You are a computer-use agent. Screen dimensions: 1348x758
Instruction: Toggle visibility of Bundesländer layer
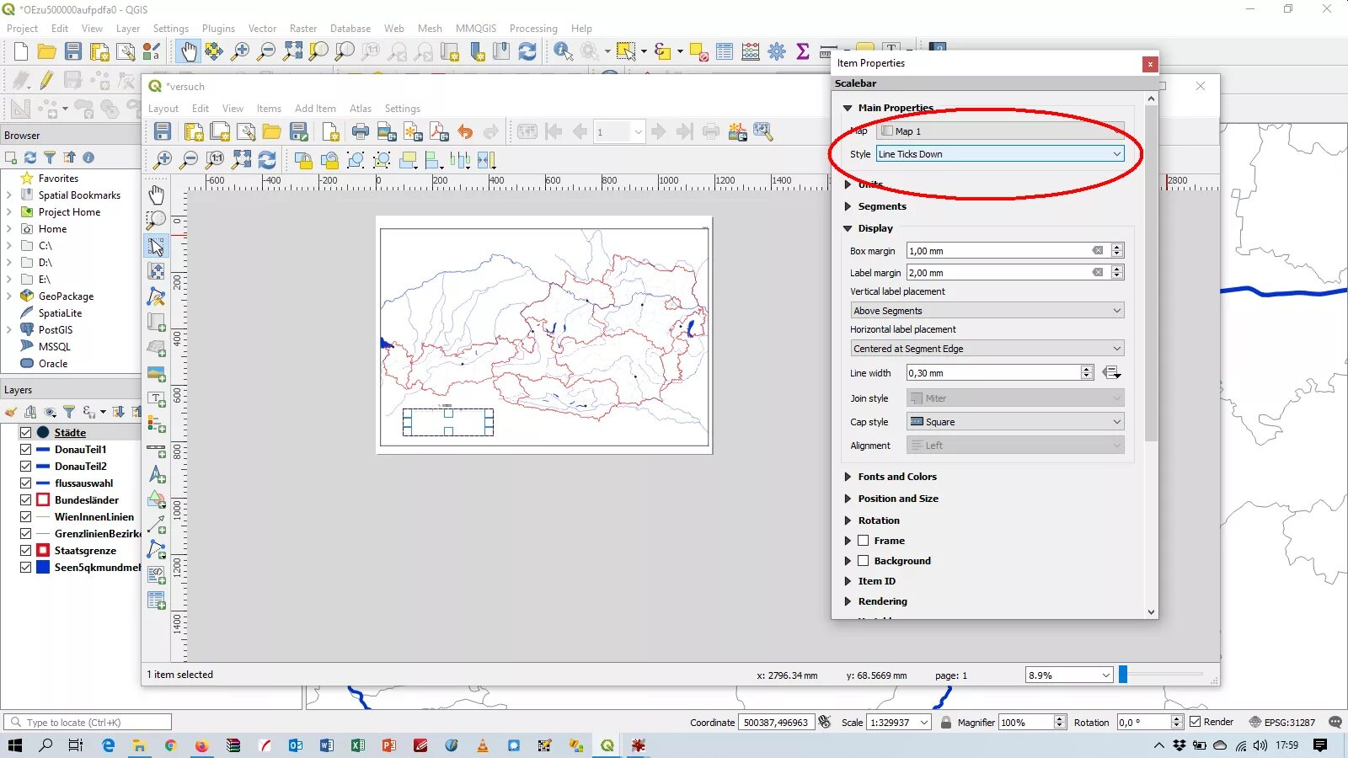(25, 499)
